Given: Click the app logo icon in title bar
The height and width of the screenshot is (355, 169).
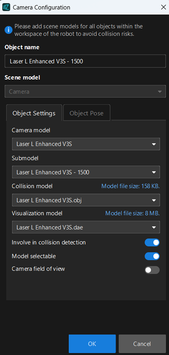Looking at the screenshot, I should [x=5, y=7].
